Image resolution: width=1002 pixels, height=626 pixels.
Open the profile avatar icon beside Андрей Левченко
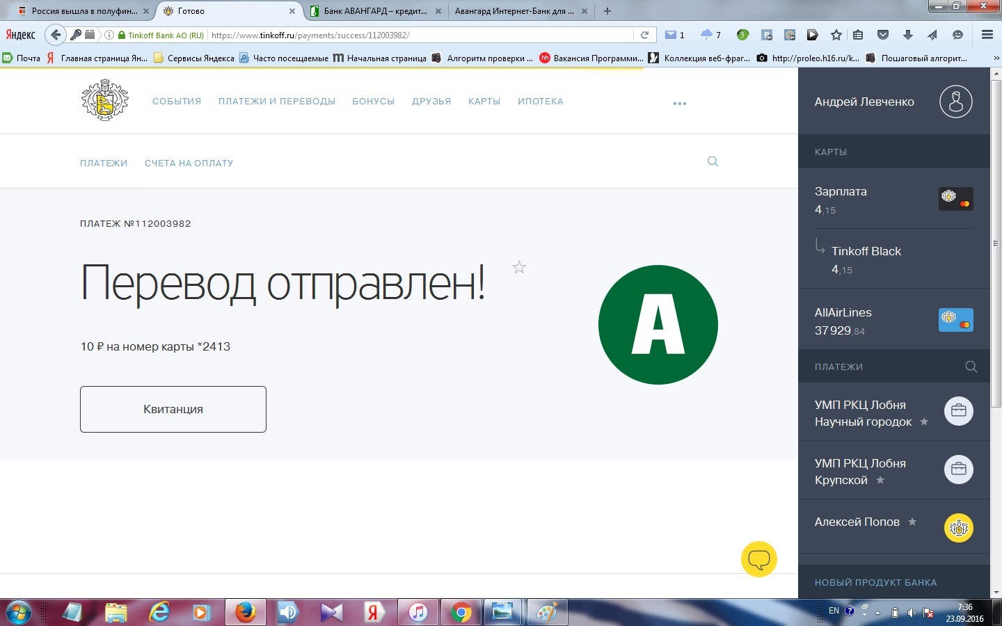coord(956,102)
